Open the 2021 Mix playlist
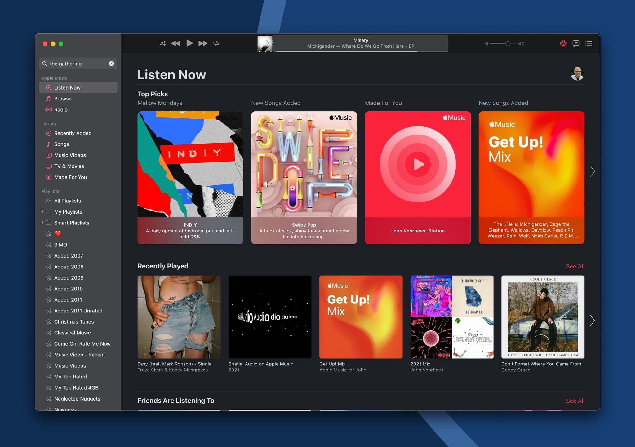The image size is (635, 447). coord(452,317)
